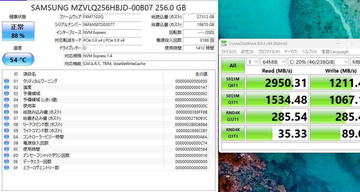Click the CrystalDiskMark title bar app icon
This screenshot has height=192, width=360.
[x=224, y=44]
